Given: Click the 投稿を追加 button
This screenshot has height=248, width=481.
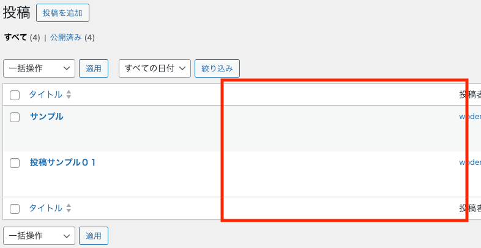Looking at the screenshot, I should click(62, 12).
